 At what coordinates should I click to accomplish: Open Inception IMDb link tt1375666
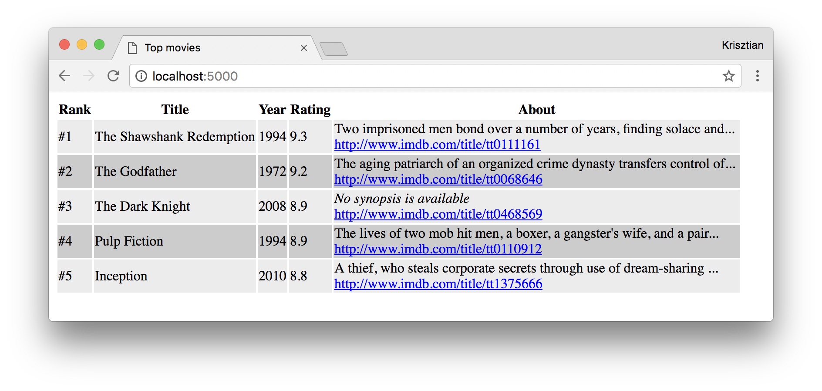coord(438,284)
